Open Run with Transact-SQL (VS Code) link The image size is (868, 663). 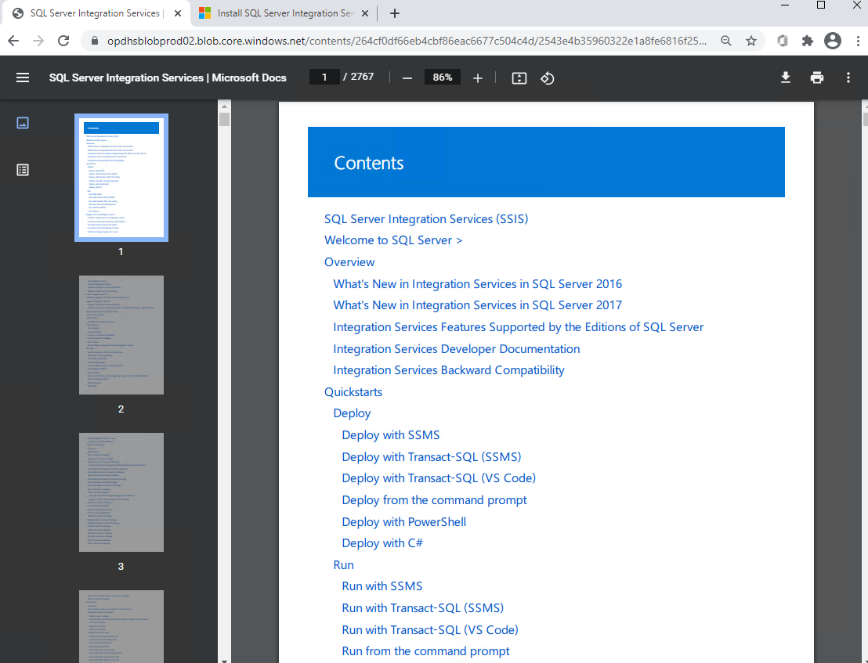pos(430,630)
